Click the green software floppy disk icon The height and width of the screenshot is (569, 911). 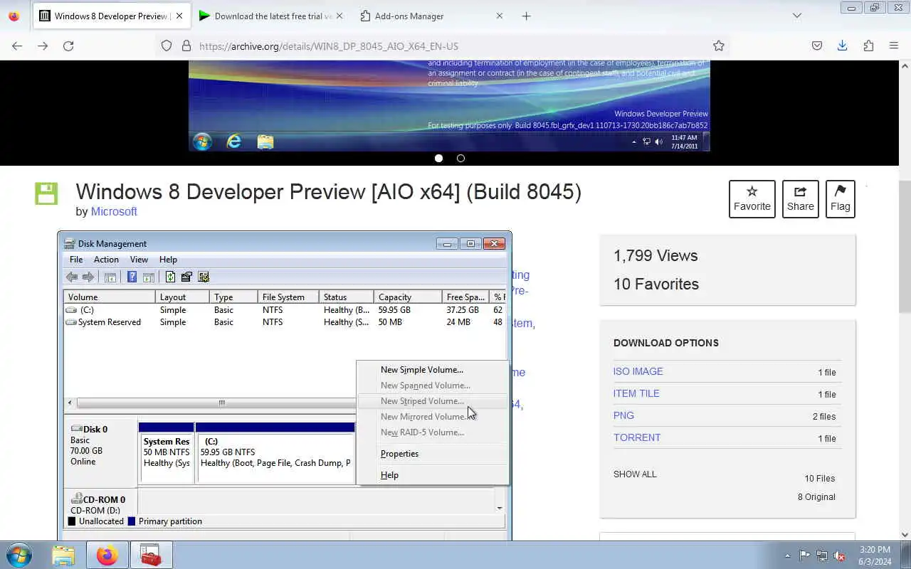point(46,193)
